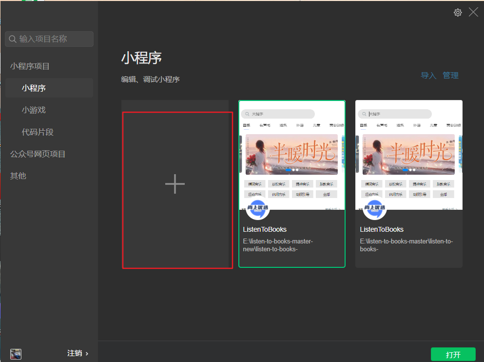Close the project selection window
Viewport: 484px width, 362px height.
coord(473,12)
